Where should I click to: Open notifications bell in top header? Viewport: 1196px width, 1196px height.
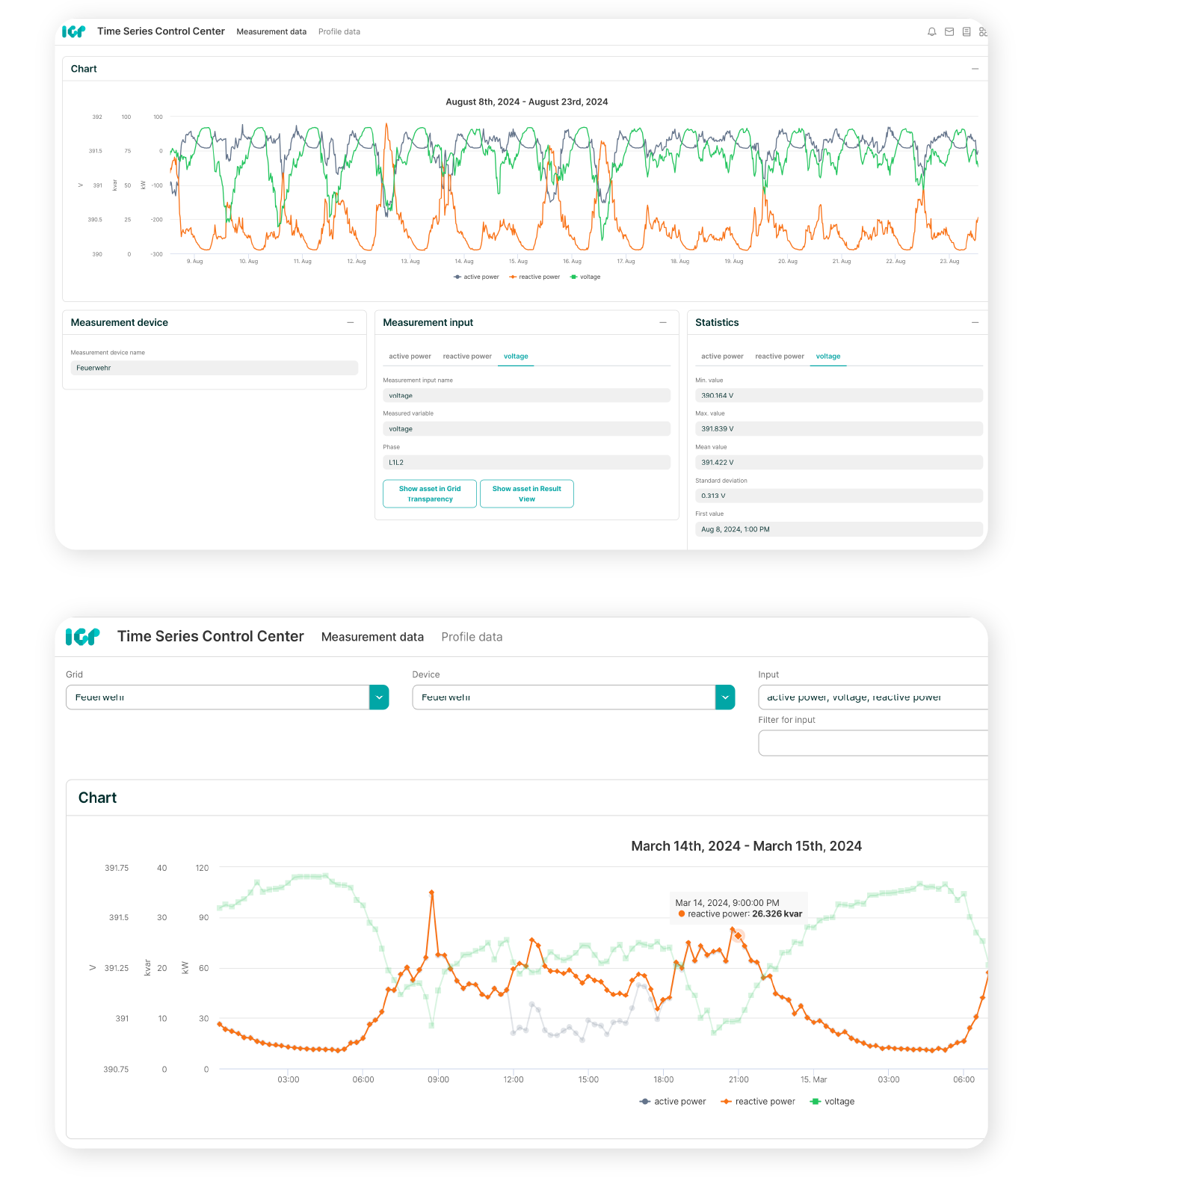pos(931,32)
